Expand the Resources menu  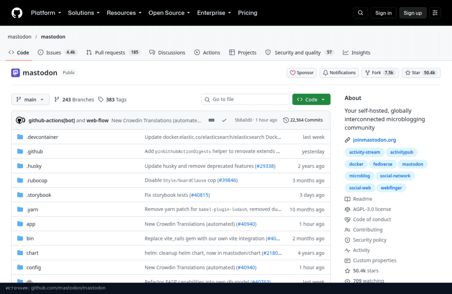pyautogui.click(x=124, y=13)
